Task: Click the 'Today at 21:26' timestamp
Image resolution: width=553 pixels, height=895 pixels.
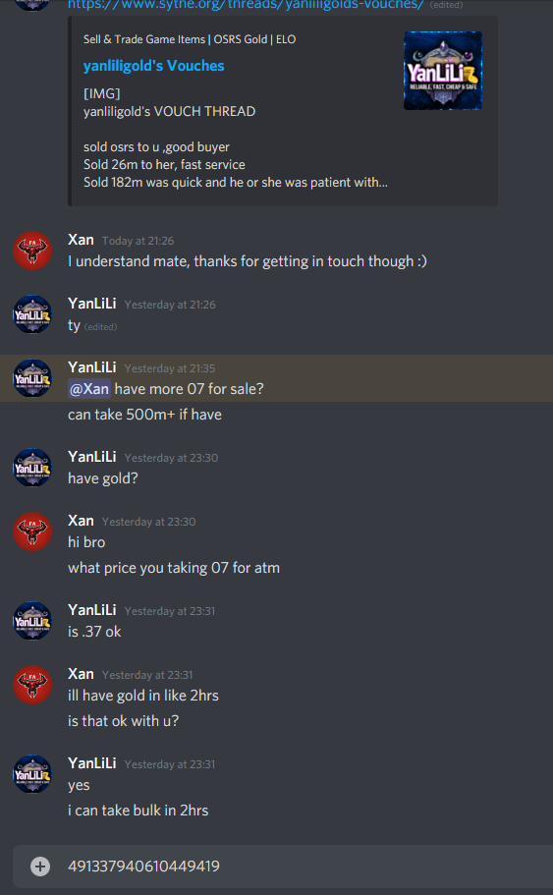Action: coord(138,241)
